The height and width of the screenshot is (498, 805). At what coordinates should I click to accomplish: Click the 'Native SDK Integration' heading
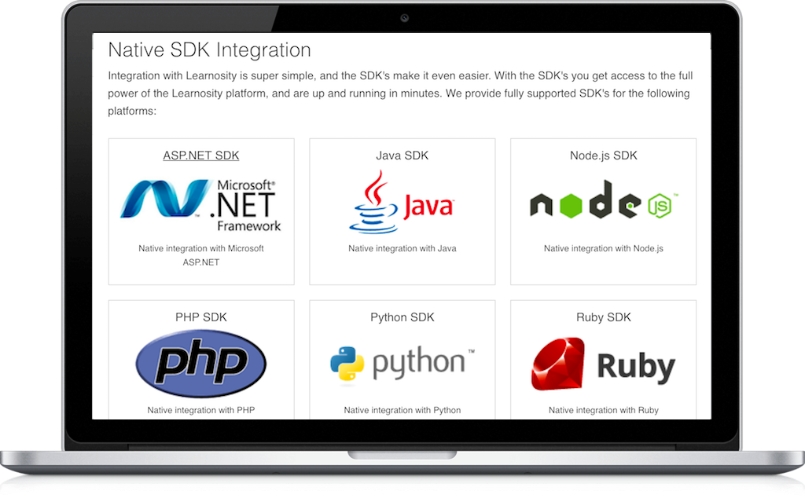(209, 50)
